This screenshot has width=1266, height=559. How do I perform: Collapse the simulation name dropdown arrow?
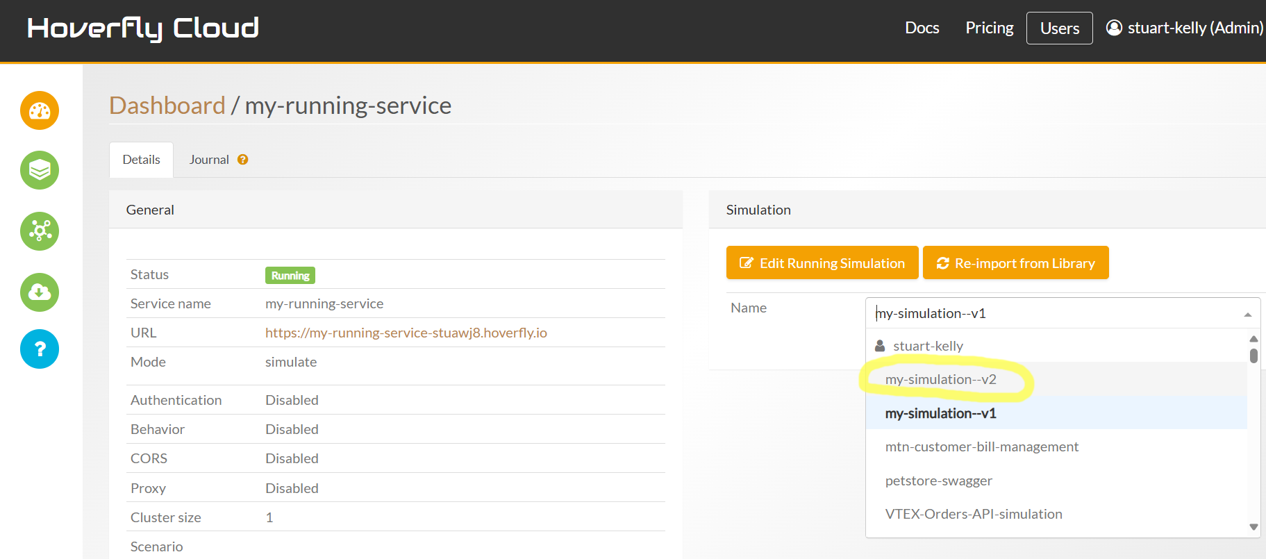click(1247, 315)
